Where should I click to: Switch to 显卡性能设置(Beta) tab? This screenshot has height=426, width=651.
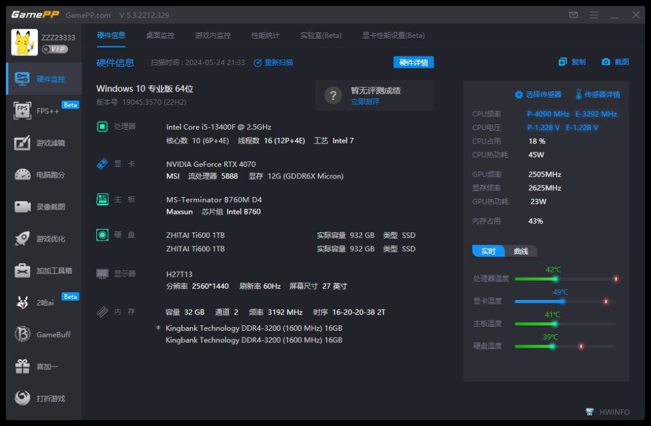tap(394, 36)
